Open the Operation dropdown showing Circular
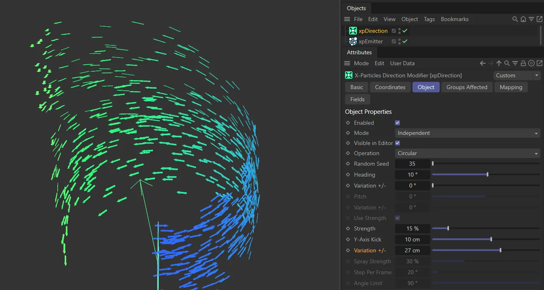 click(x=467, y=153)
